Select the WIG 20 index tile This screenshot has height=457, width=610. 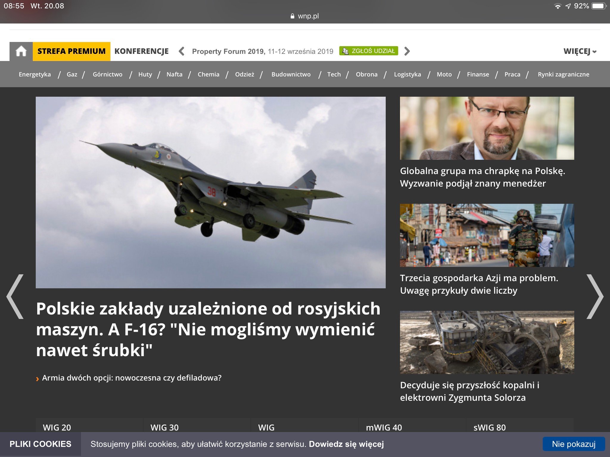tap(89, 425)
